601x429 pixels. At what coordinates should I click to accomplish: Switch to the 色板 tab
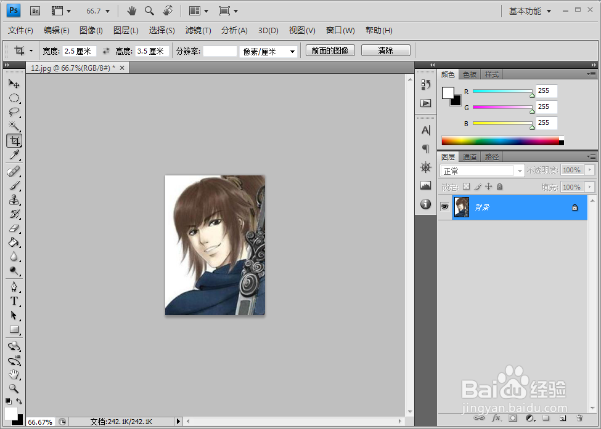[470, 74]
